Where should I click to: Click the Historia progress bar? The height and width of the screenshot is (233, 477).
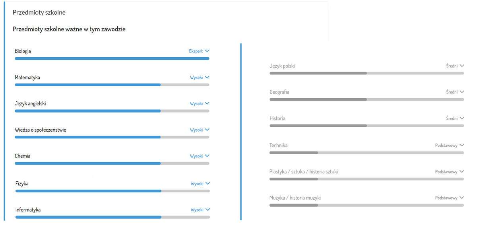pos(366,126)
